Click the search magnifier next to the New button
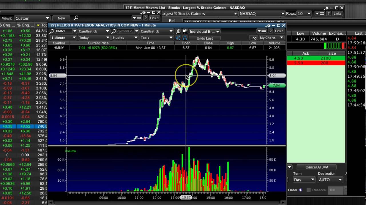Viewport: 366px width, 205px height. coord(76,18)
